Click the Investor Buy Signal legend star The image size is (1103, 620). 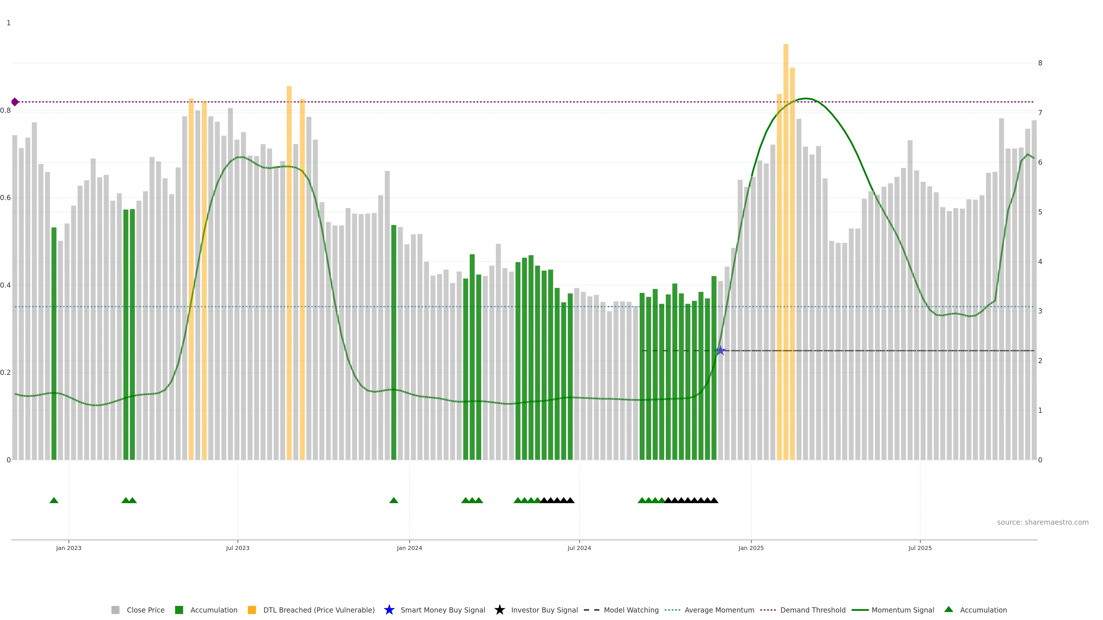click(499, 610)
